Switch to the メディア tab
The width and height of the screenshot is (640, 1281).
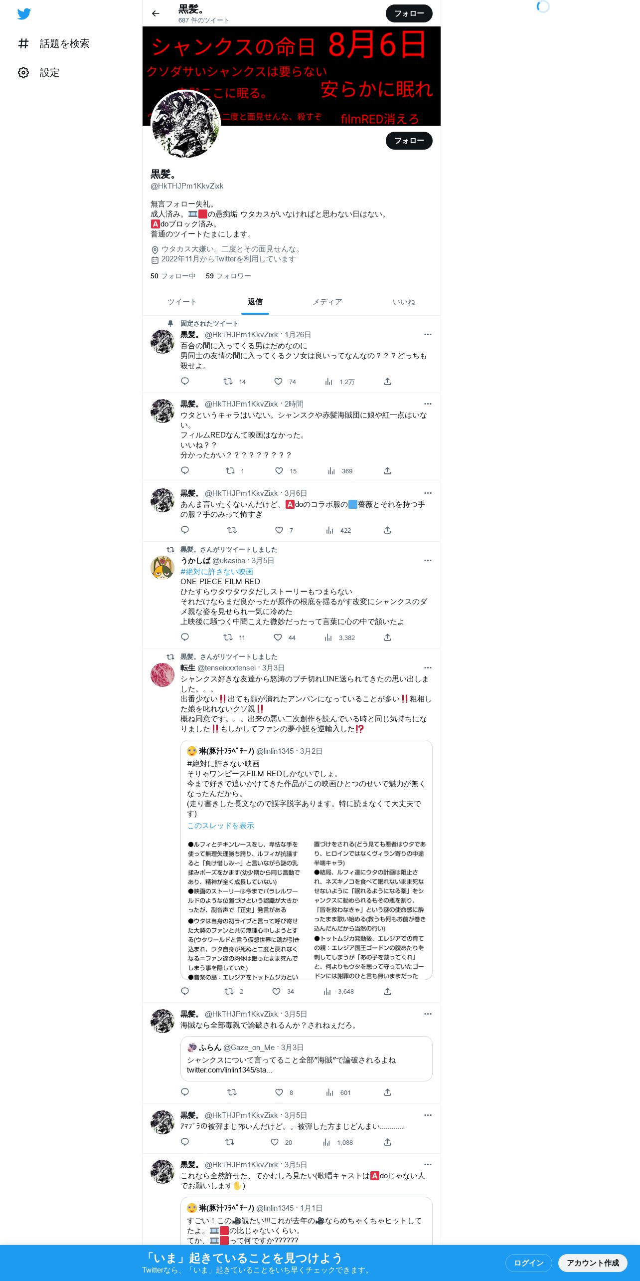327,302
